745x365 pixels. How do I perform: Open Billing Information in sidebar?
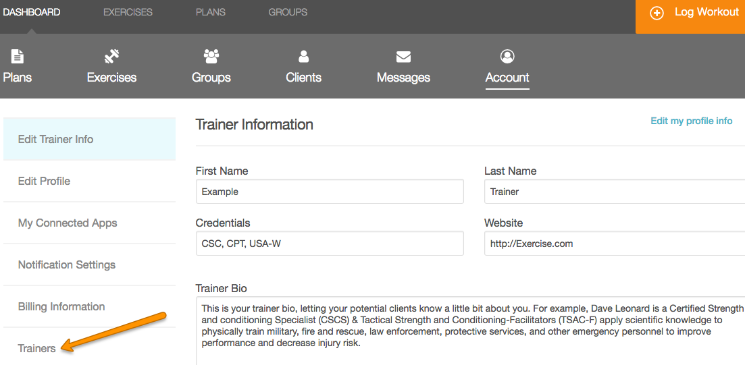click(x=89, y=306)
